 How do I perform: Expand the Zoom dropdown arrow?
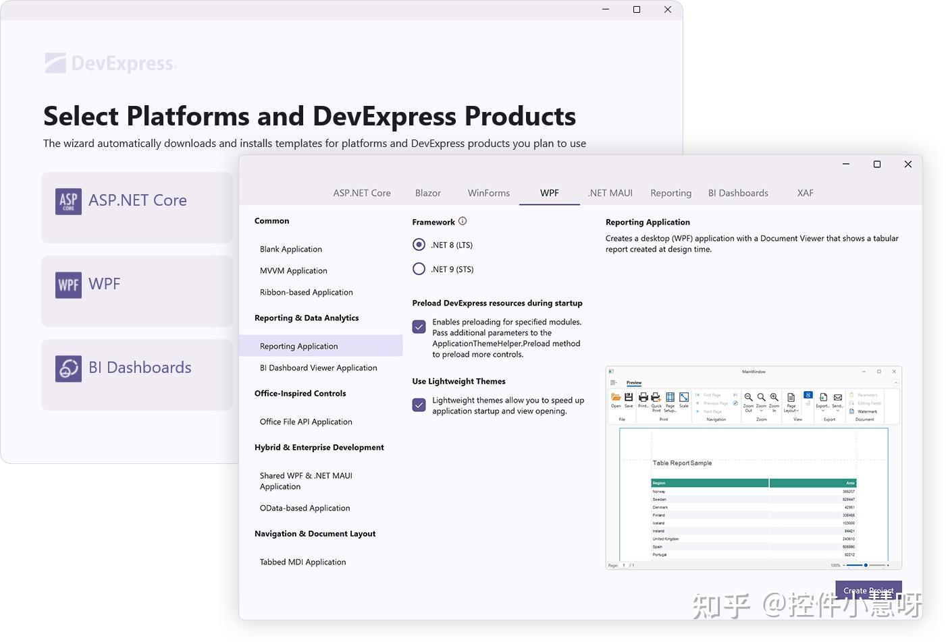[x=760, y=410]
